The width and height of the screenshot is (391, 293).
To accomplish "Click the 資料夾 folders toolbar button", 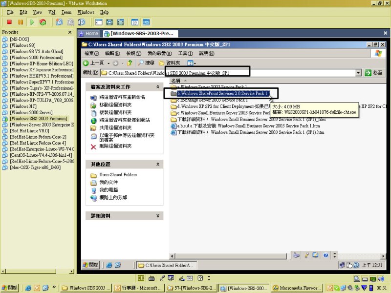I will coord(170,63).
